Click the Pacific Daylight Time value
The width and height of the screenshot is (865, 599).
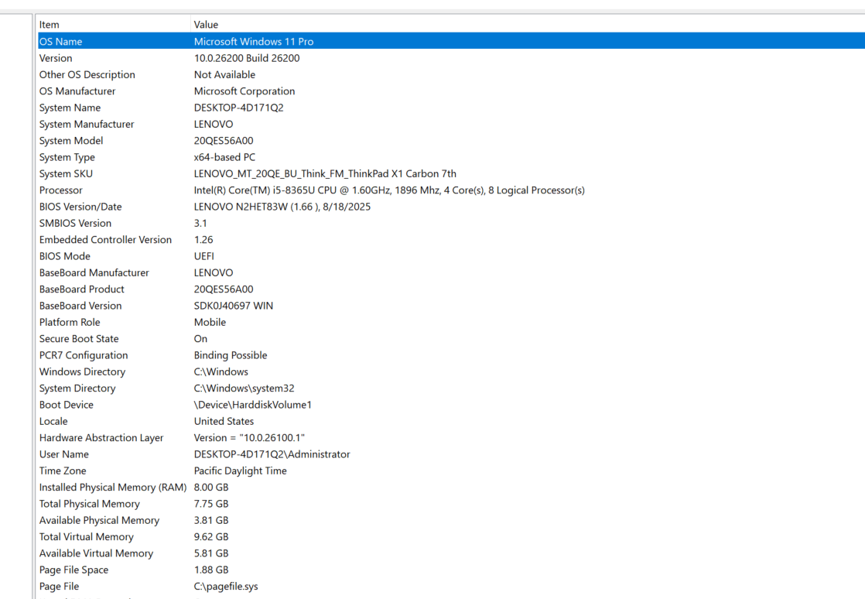click(240, 471)
